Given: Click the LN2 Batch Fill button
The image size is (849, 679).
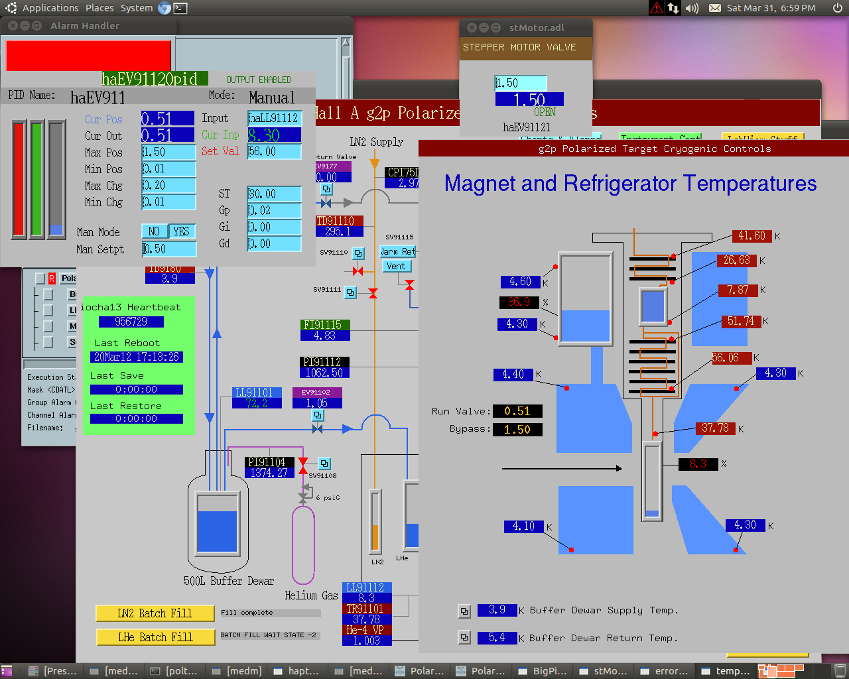Looking at the screenshot, I should click(155, 613).
